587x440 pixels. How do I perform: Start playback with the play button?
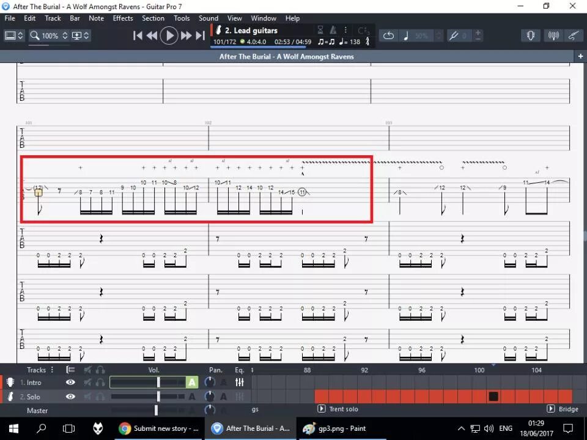[x=169, y=35]
